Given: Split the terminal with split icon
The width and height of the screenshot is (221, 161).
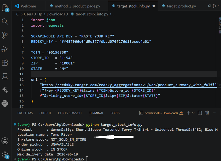Looking at the screenshot, I should click(x=200, y=113).
